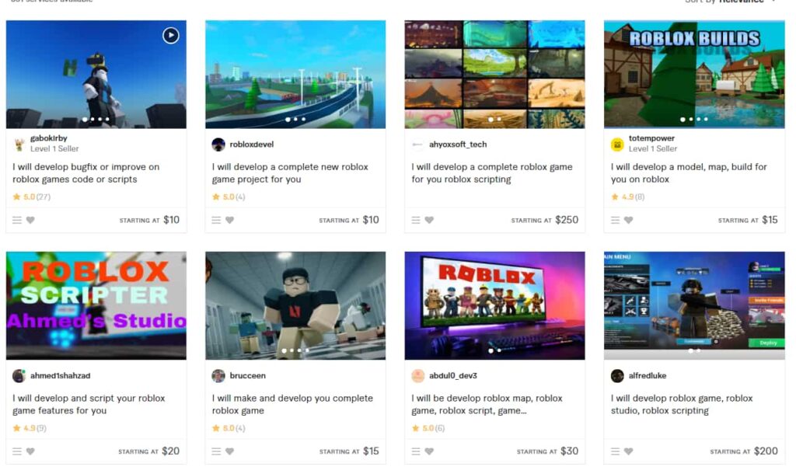Viewport: 796px width, 470px height.
Task: Click list menu icon on abdul0_dev3's gig
Action: click(416, 451)
